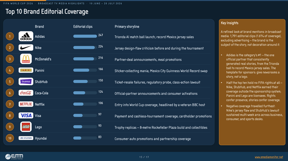
Task: Click rank badge number 10
Action: coord(10,138)
